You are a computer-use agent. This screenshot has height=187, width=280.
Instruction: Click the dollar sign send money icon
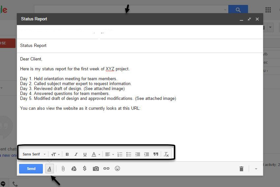coord(85,169)
